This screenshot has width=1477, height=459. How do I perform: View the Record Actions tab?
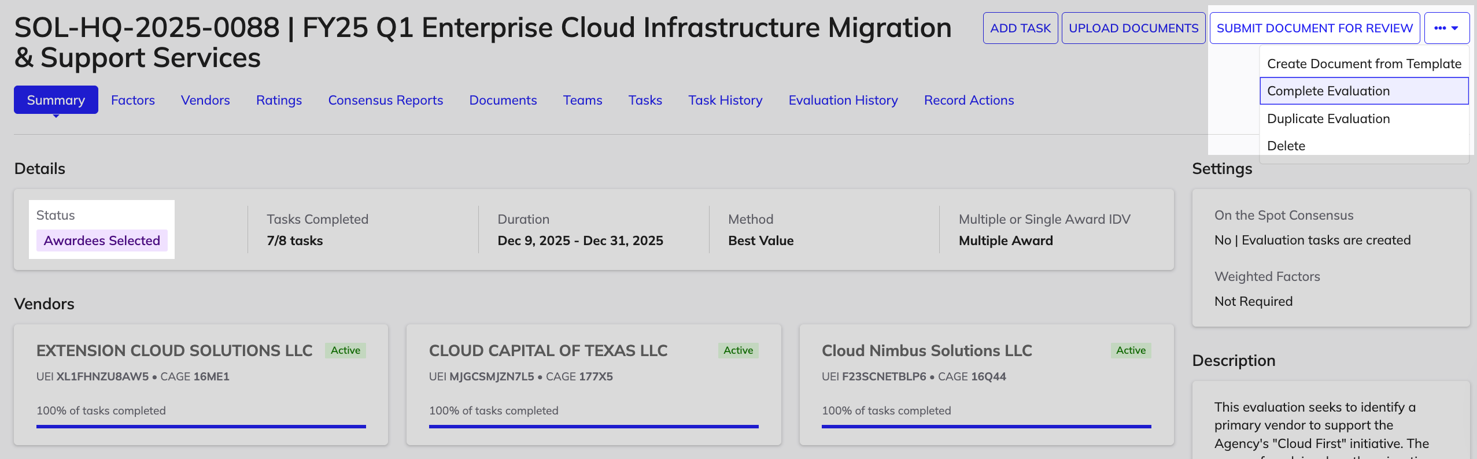(969, 100)
